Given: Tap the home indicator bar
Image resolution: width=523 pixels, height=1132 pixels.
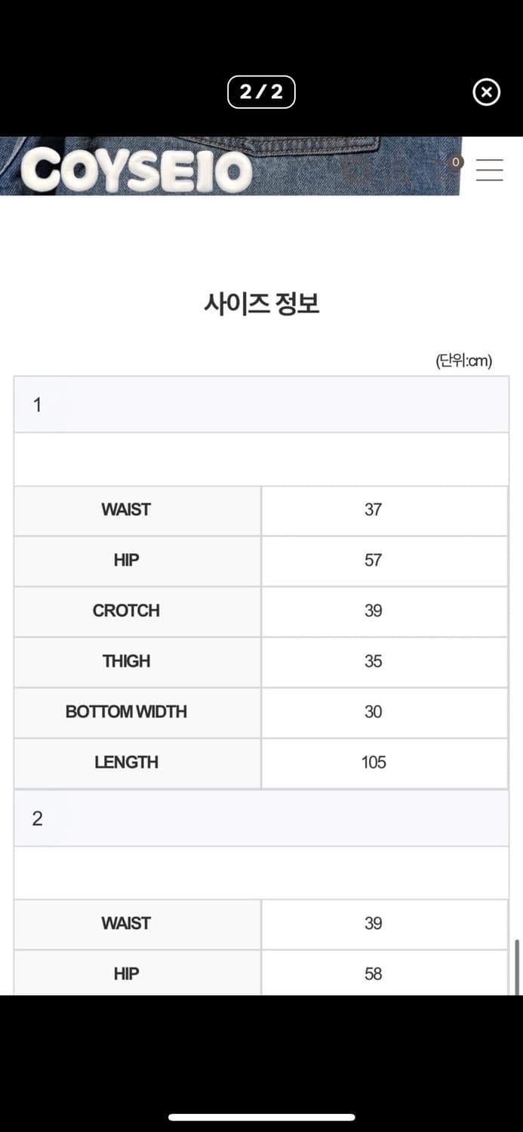Looking at the screenshot, I should 261,1117.
